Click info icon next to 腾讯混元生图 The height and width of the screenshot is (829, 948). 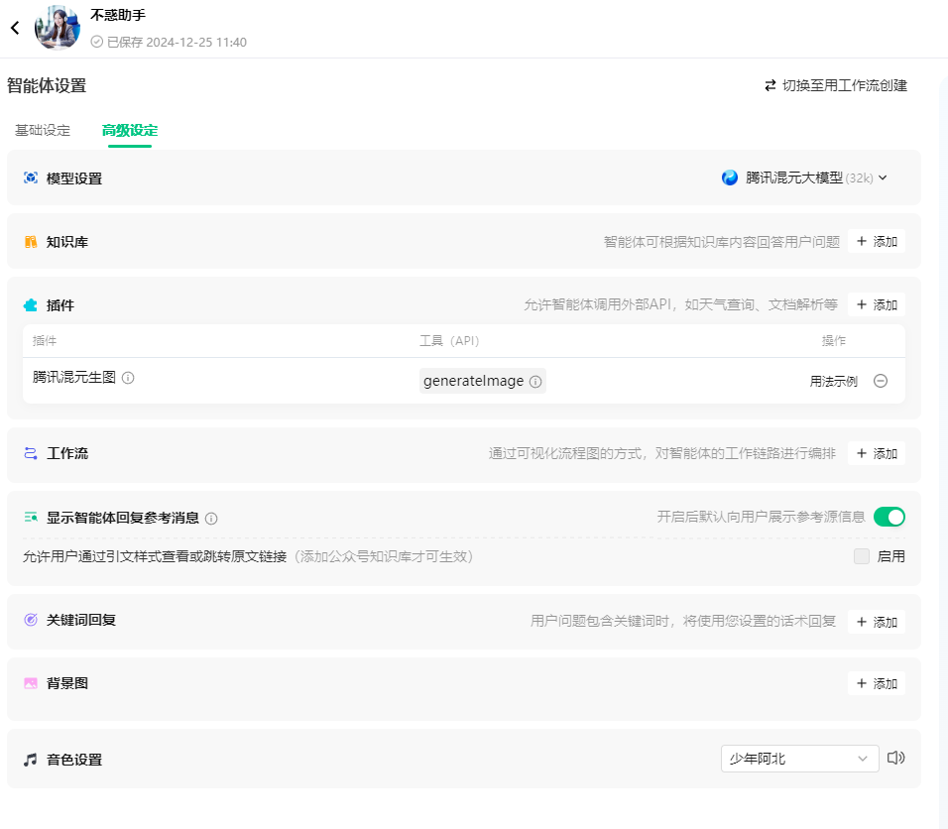click(x=128, y=378)
